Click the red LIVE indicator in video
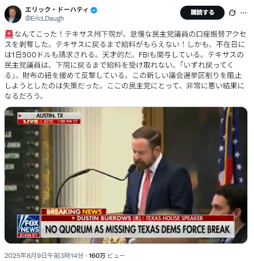 click(x=31, y=121)
